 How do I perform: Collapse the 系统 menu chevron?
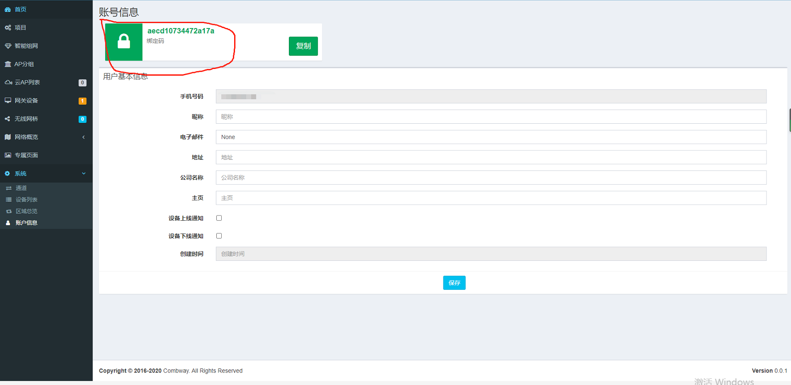tap(84, 174)
